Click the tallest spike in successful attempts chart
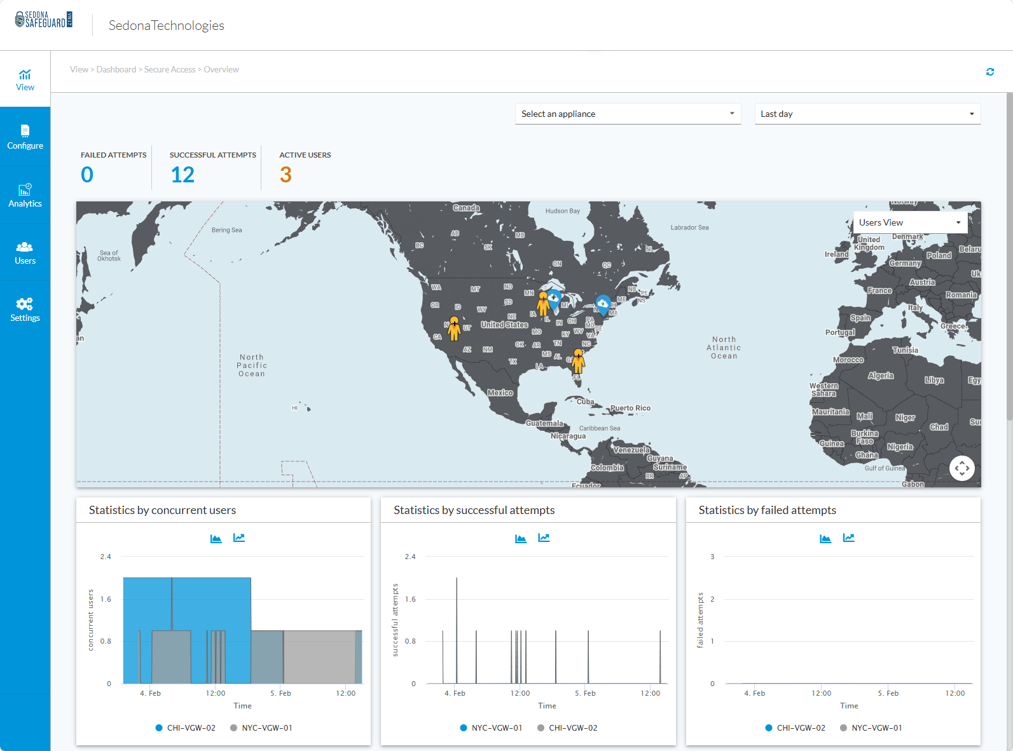 click(x=457, y=630)
